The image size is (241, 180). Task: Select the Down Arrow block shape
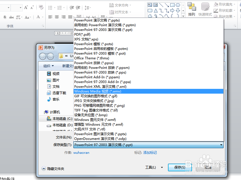coord(178,10)
